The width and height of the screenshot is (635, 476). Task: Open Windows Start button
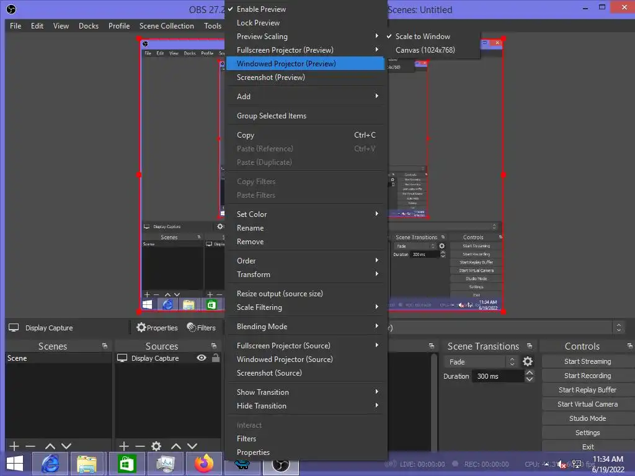15,464
